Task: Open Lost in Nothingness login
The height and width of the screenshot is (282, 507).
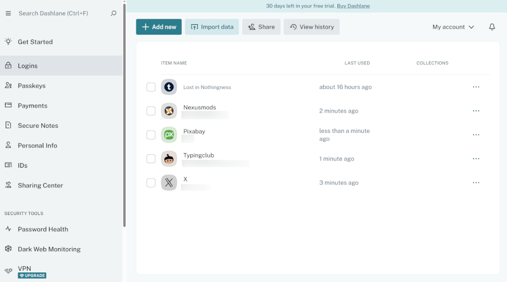Action: tap(207, 87)
